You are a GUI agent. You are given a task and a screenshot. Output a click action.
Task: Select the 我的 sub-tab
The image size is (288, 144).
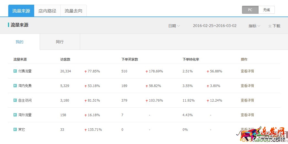tap(20, 42)
